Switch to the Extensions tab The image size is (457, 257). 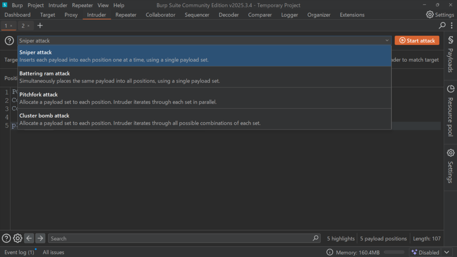pyautogui.click(x=352, y=15)
